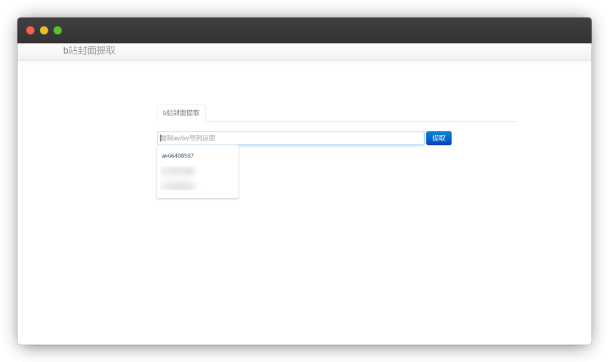The width and height of the screenshot is (609, 362).
Task: Close the window with the red button
Action: click(x=30, y=30)
